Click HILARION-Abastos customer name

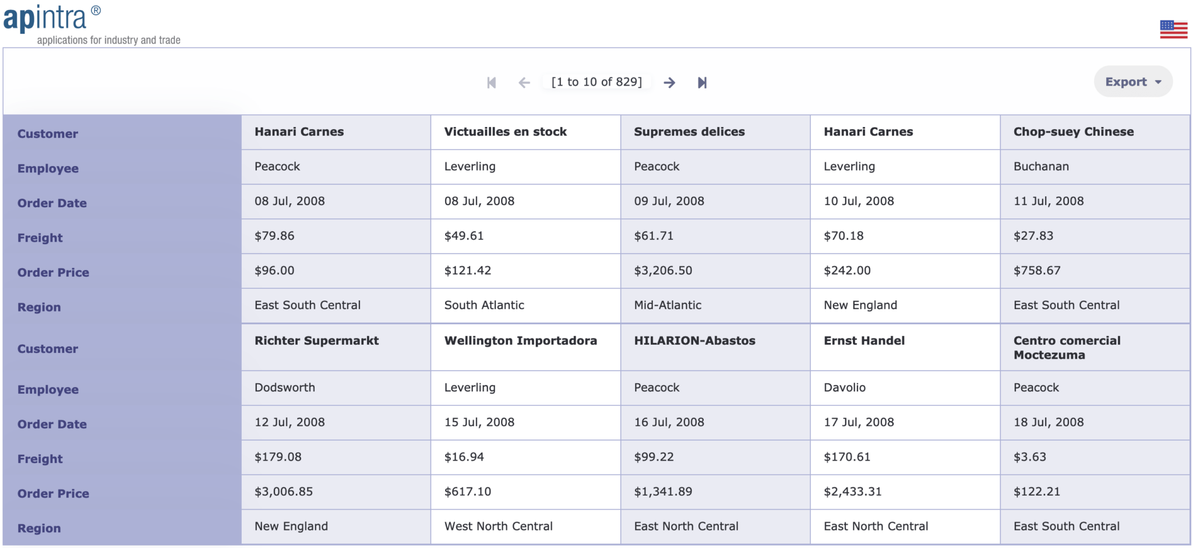click(694, 341)
